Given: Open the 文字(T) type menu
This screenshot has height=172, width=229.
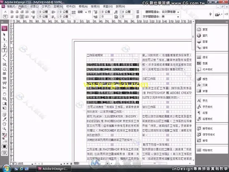Looking at the screenshot, I should tap(46, 6).
